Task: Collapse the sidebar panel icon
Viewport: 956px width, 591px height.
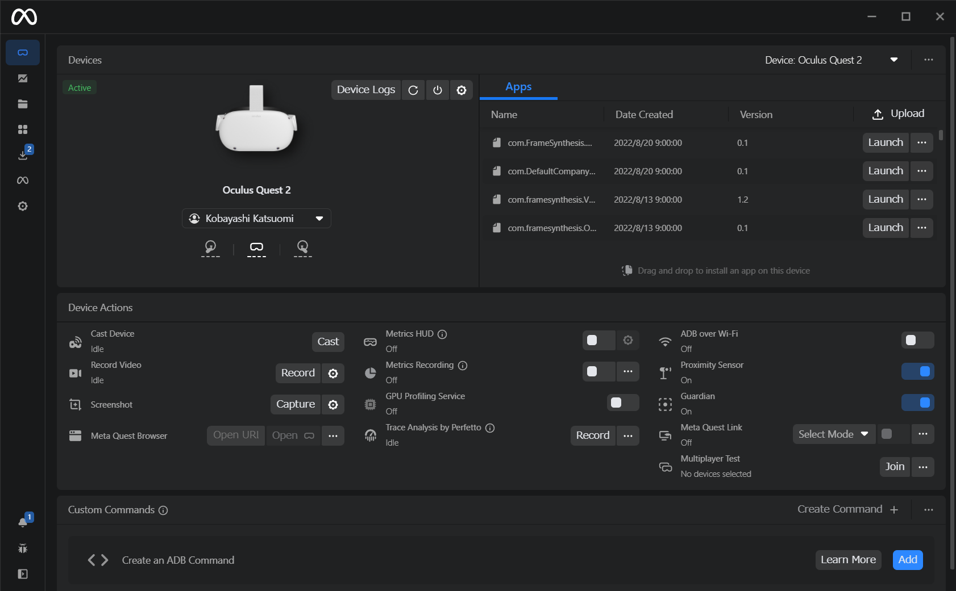Action: (23, 574)
